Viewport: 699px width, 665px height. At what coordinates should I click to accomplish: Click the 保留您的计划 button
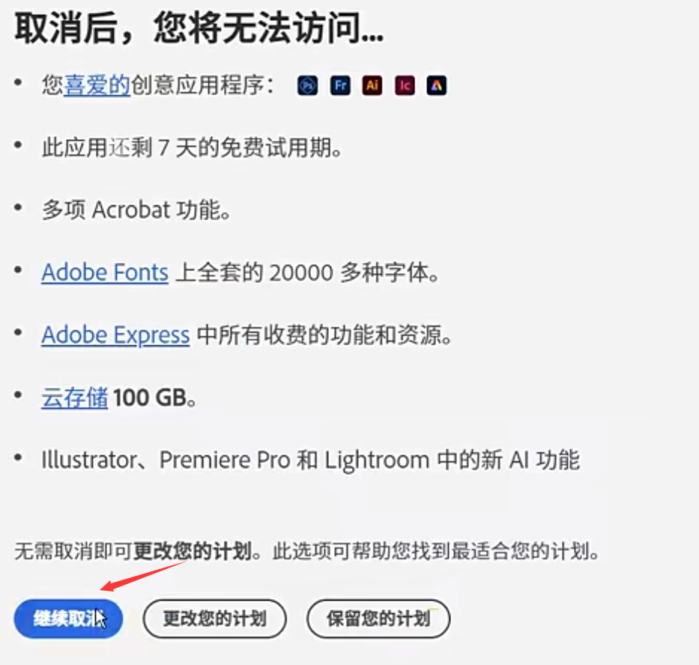point(378,619)
